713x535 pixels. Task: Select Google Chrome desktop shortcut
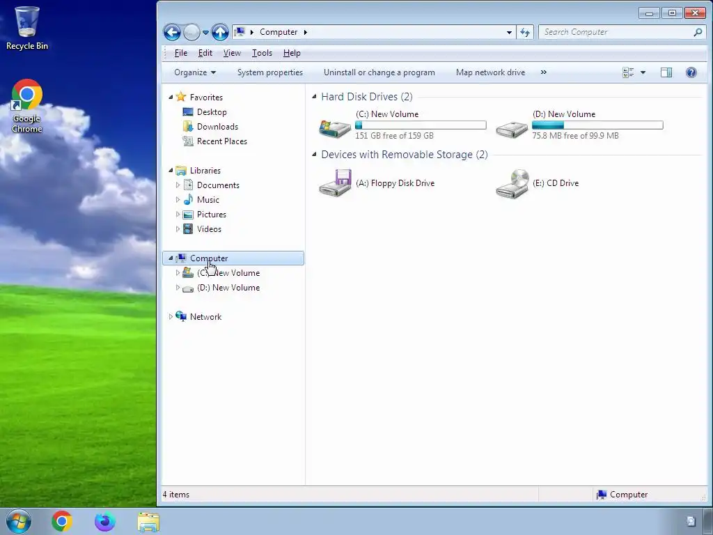coord(27,107)
